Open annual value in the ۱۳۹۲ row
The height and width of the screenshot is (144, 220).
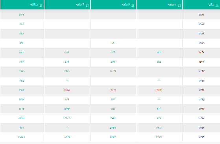click(22, 71)
